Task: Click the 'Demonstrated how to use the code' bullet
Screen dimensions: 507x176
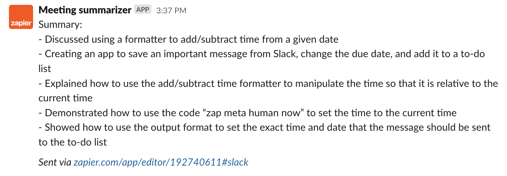Action: coord(248,113)
